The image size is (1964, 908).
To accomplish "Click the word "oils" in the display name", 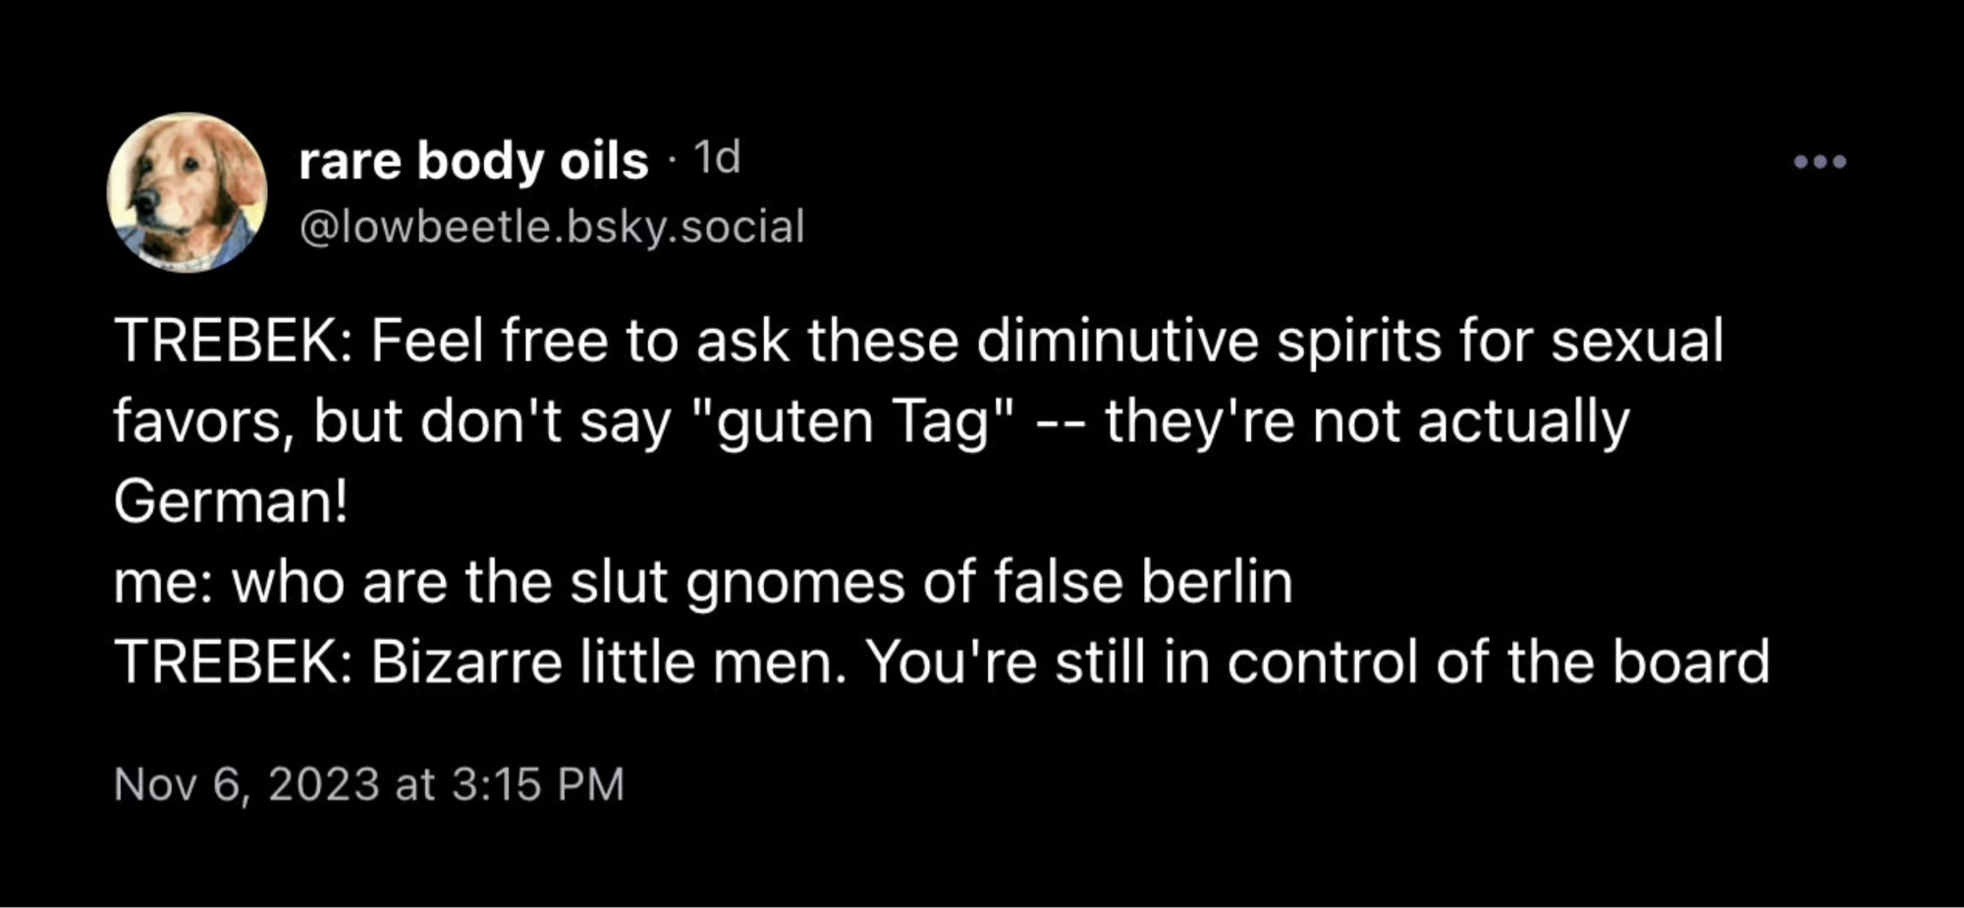I will 604,160.
